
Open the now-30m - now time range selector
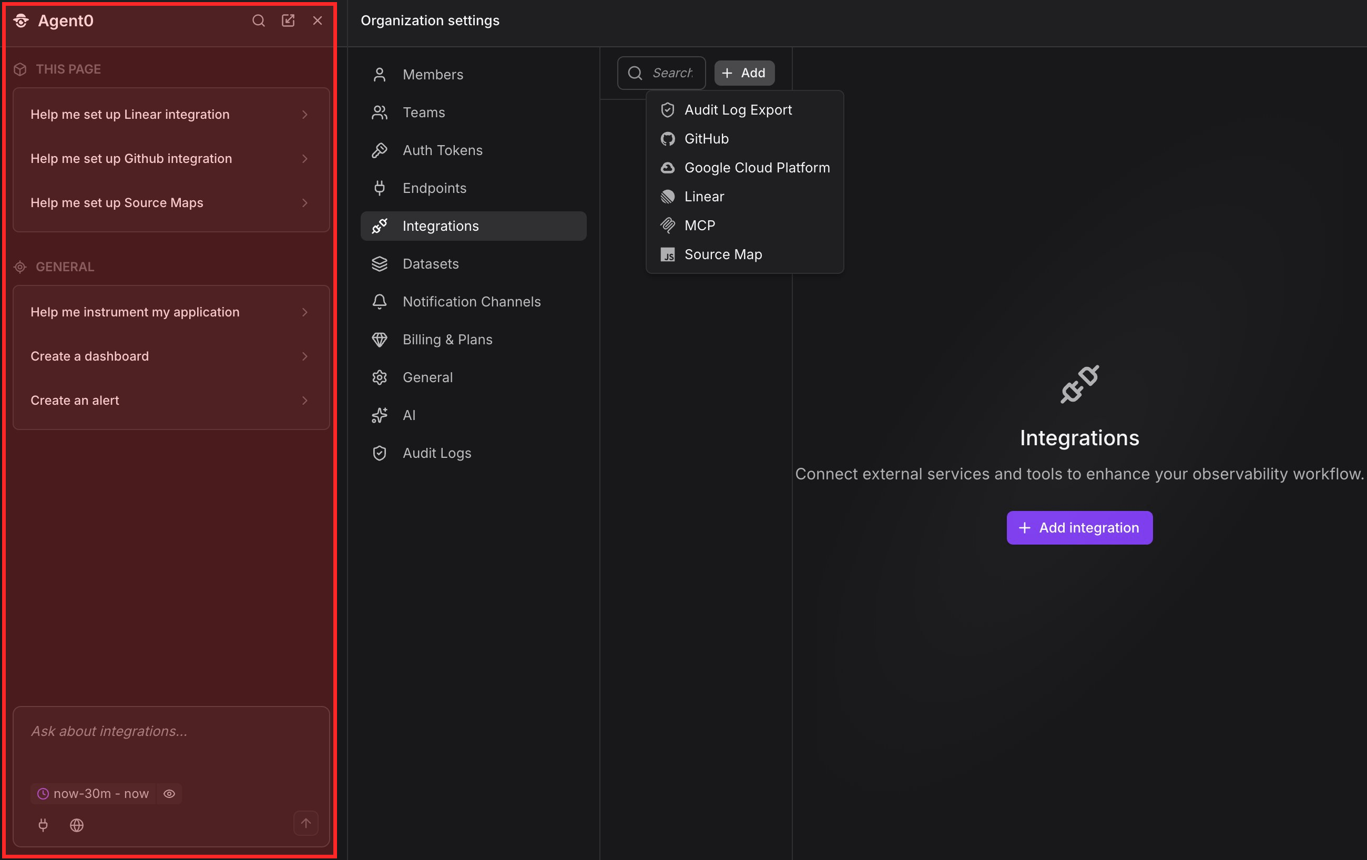(x=93, y=793)
